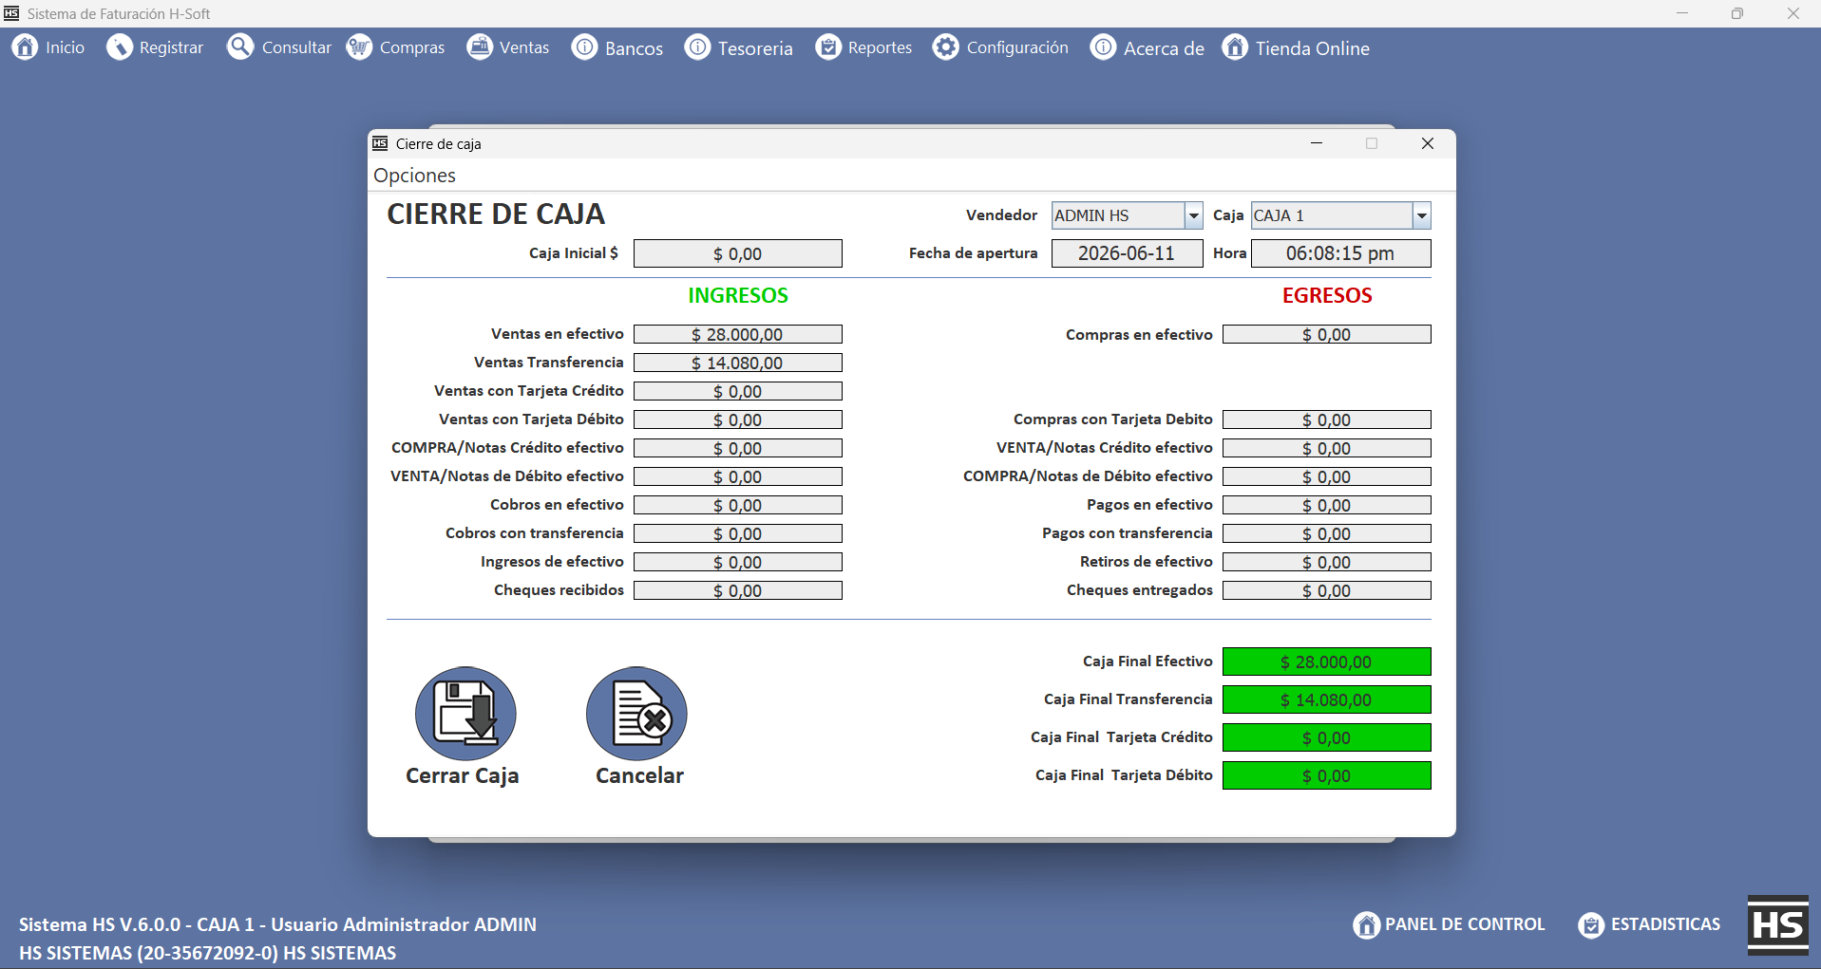1821x969 pixels.
Task: Click the Reportes clipboard icon
Action: tap(828, 47)
